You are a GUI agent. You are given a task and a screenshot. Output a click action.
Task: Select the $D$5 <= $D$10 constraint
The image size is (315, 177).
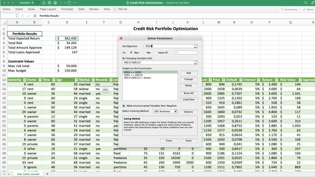[x=133, y=75]
